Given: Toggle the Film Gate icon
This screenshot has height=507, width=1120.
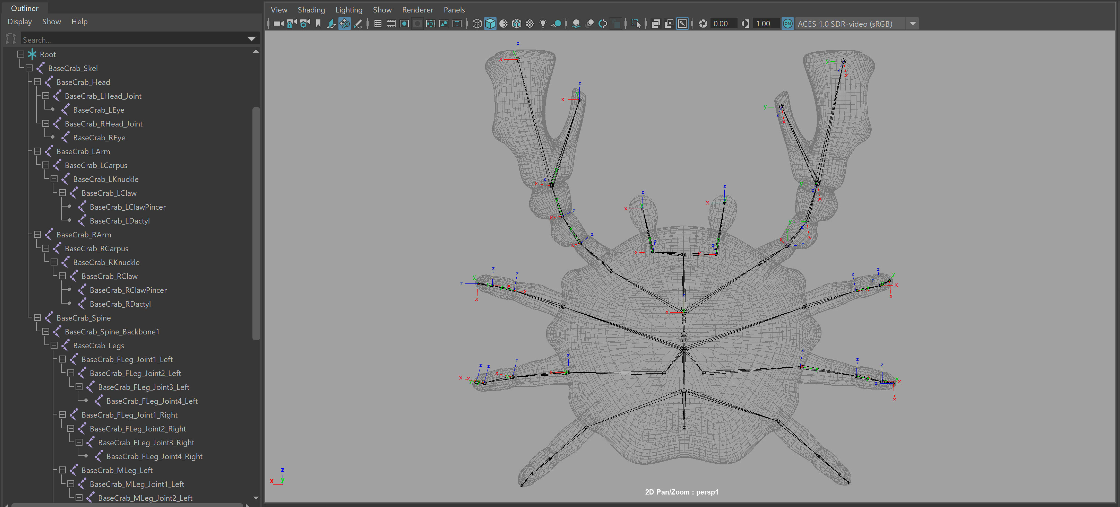Looking at the screenshot, I should (391, 24).
